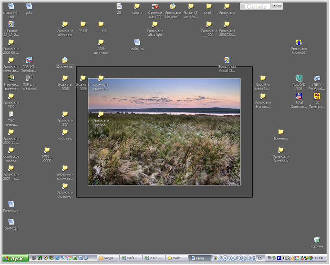330x265 pixels.
Task: Launch Windows Media Player from Quick Launch
Action: pos(45,258)
